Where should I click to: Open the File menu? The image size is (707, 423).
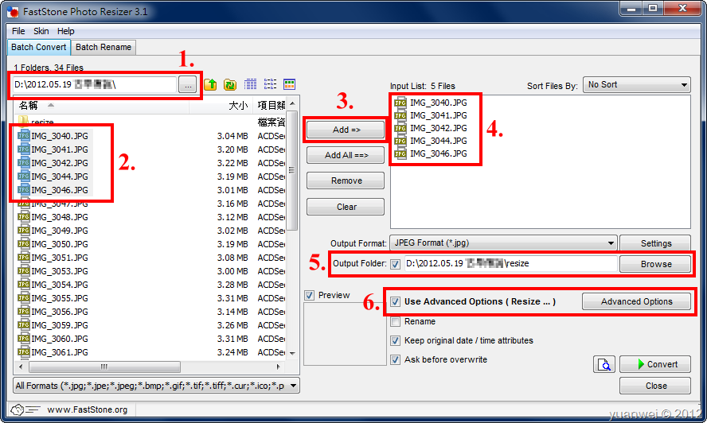tap(18, 31)
